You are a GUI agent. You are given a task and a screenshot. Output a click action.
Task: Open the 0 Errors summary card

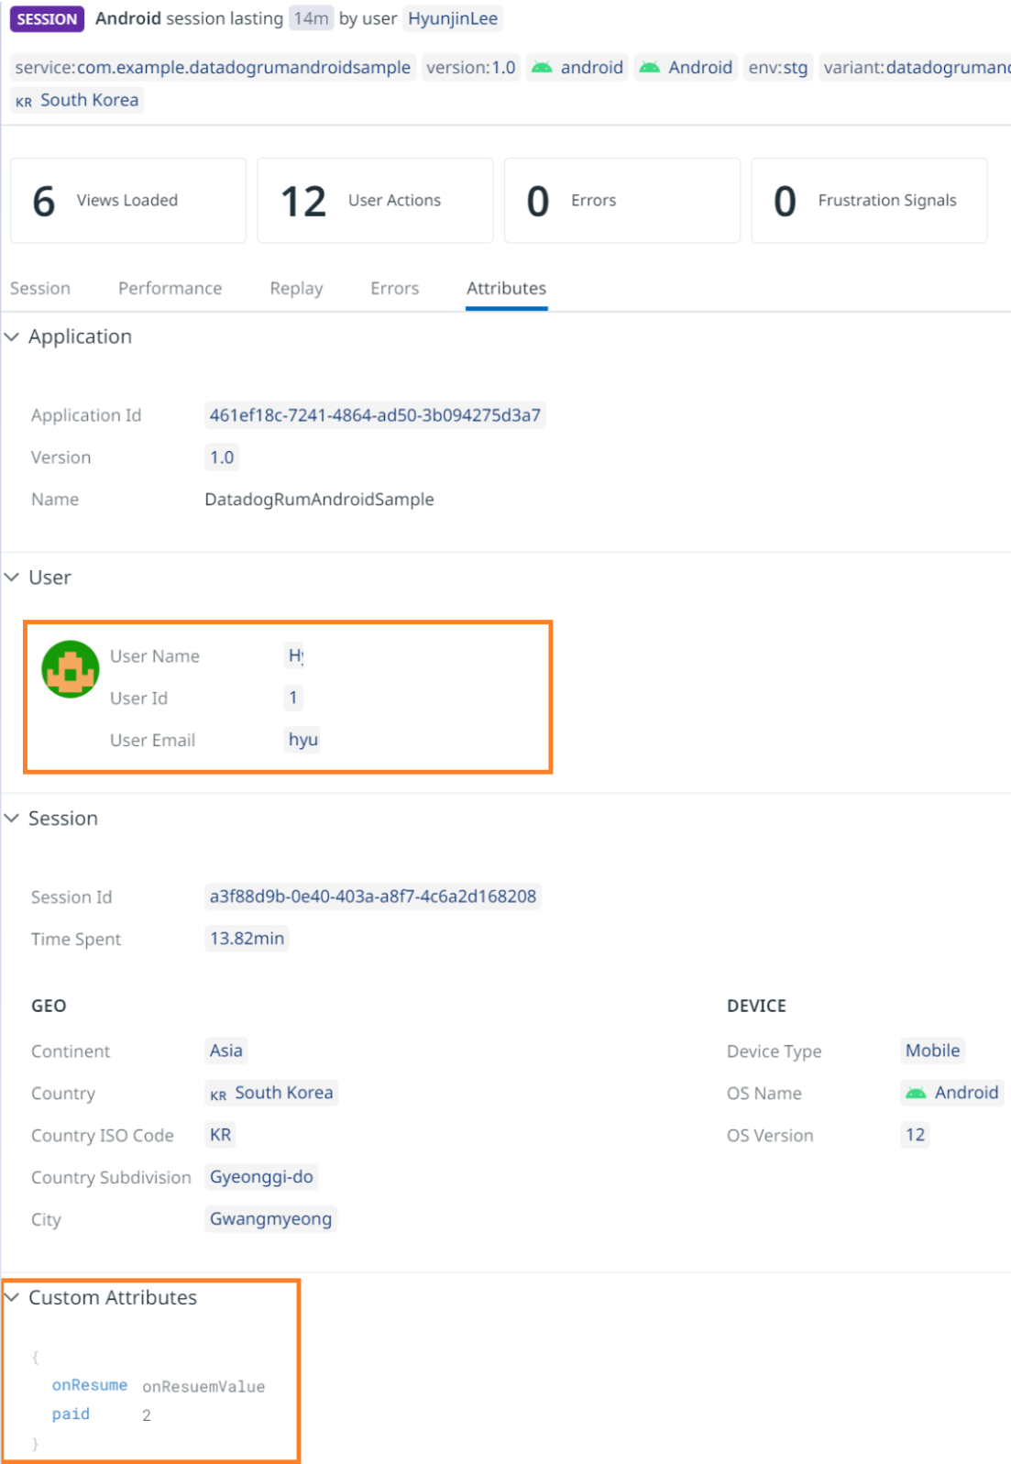click(x=622, y=201)
